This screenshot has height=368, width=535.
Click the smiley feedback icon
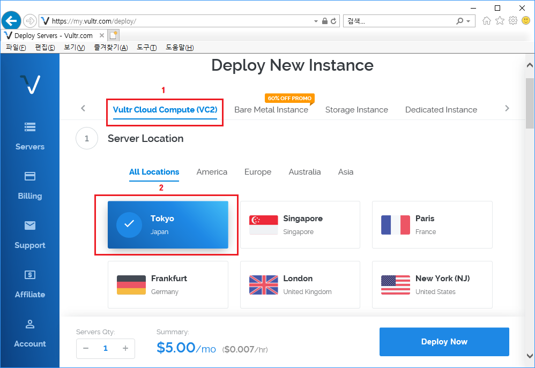tap(526, 21)
